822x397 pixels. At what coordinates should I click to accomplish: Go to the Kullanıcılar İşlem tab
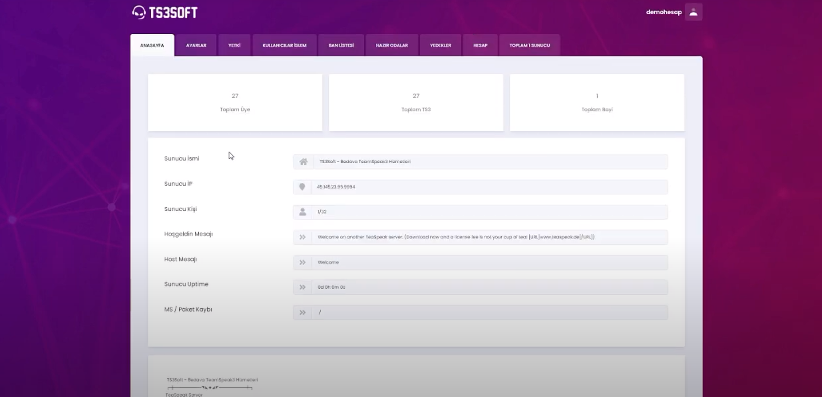[284, 45]
